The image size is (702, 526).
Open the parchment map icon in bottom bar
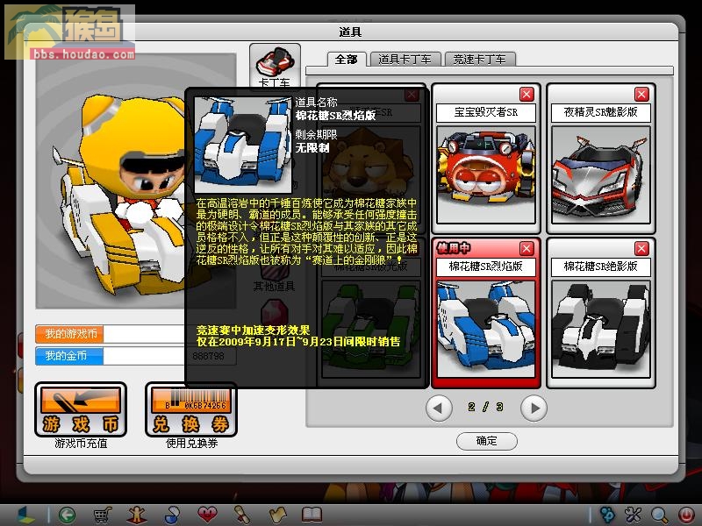coord(277,515)
